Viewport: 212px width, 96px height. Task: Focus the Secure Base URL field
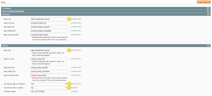coord(49,50)
